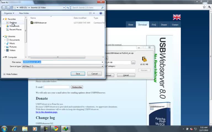Select the Pictures library icon

[x=7, y=47]
